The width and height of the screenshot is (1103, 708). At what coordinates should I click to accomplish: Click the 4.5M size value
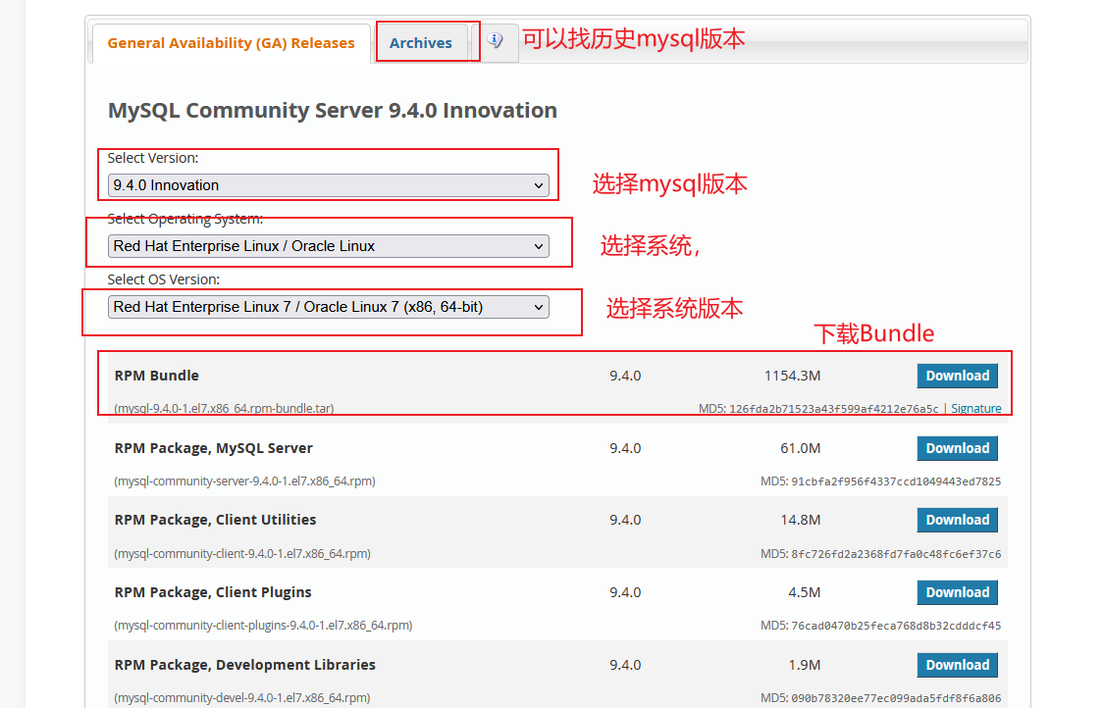click(804, 592)
